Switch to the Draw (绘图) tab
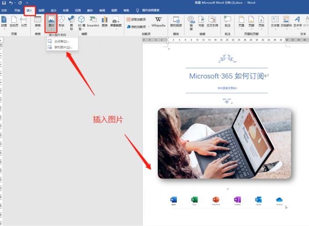Screen dimensions: 309x226 (41, 10)
